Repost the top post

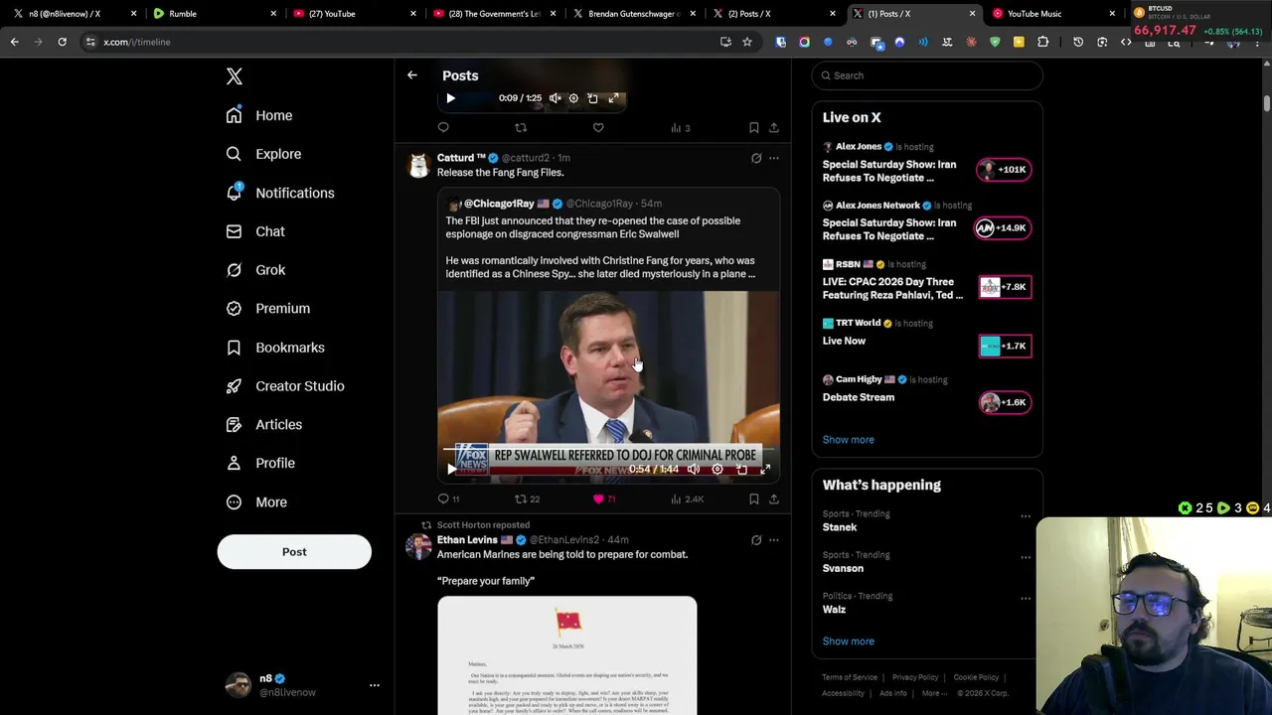coord(521,127)
